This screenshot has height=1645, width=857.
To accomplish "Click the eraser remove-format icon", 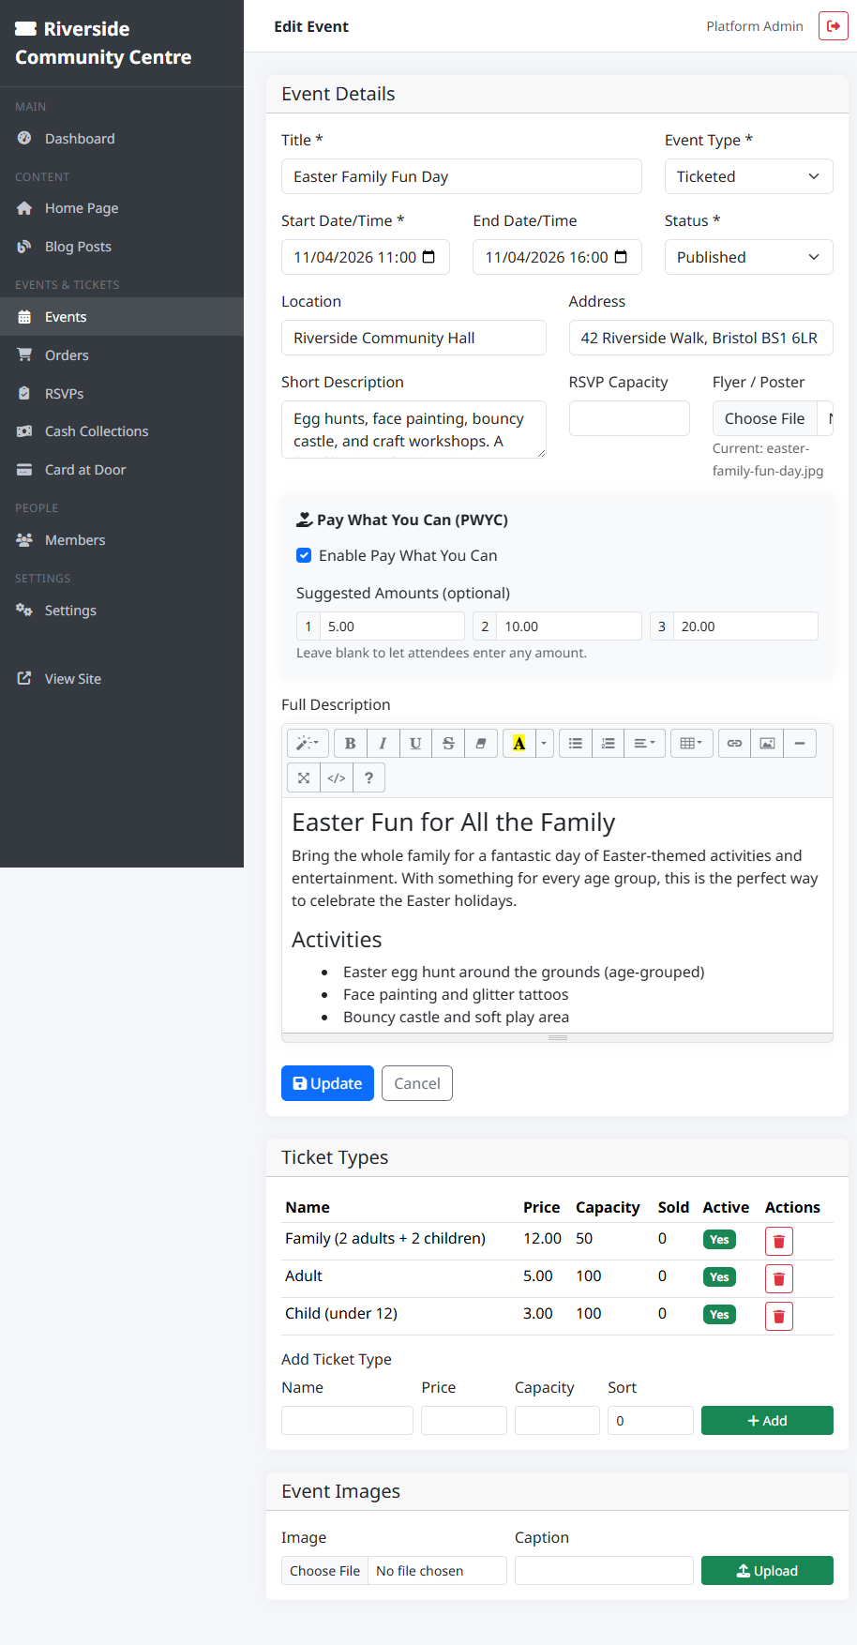I will point(481,744).
